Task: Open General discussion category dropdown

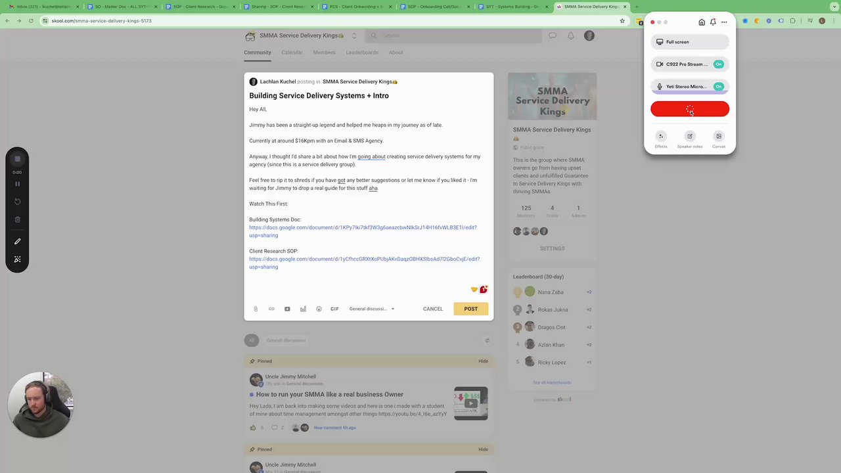Action: [x=372, y=309]
